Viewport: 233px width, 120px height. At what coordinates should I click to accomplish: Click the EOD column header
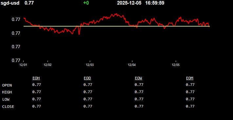pyautogui.click(x=87, y=78)
